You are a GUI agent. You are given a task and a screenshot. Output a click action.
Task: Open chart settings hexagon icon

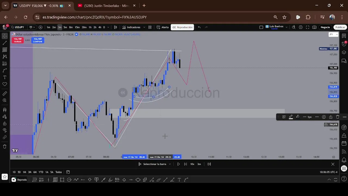[301, 27]
